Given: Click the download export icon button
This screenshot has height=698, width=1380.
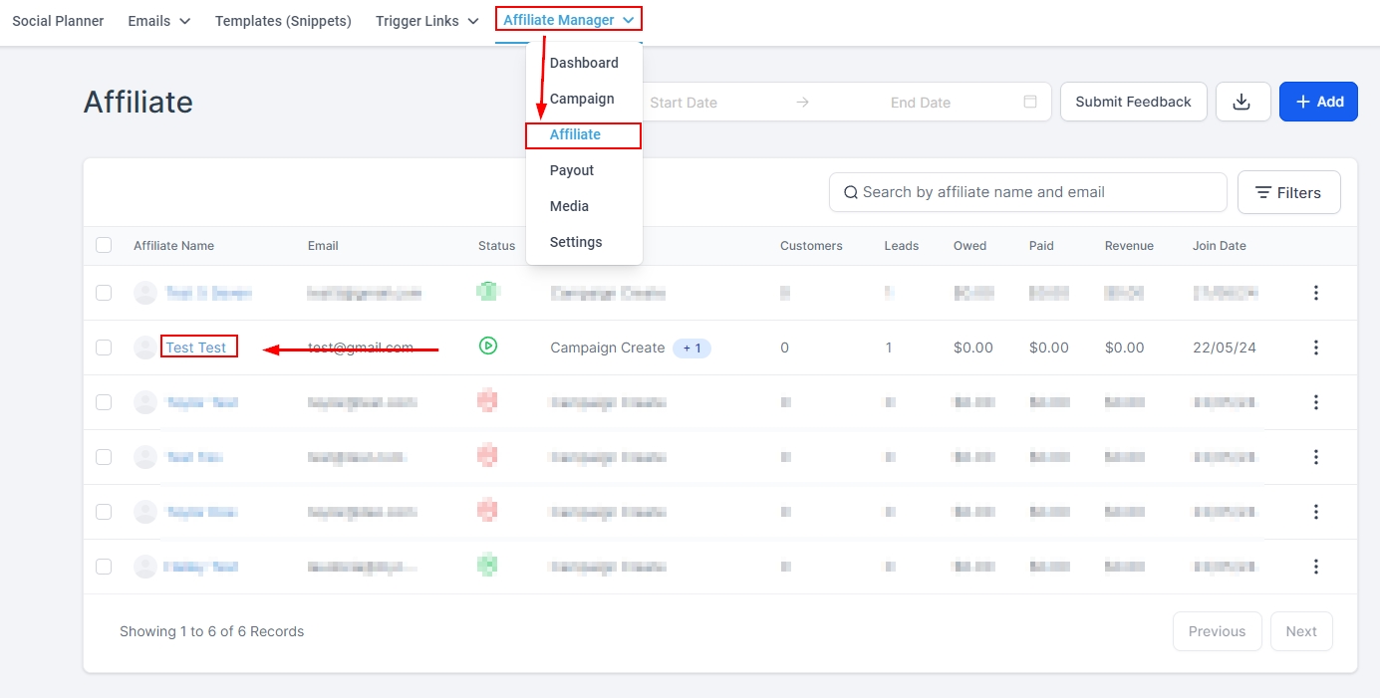Looking at the screenshot, I should [1242, 102].
